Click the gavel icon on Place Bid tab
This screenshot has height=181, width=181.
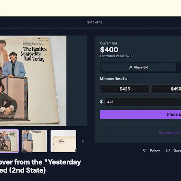(131, 67)
